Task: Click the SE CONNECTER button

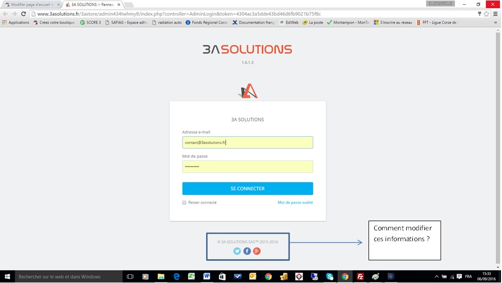Action: [247, 189]
